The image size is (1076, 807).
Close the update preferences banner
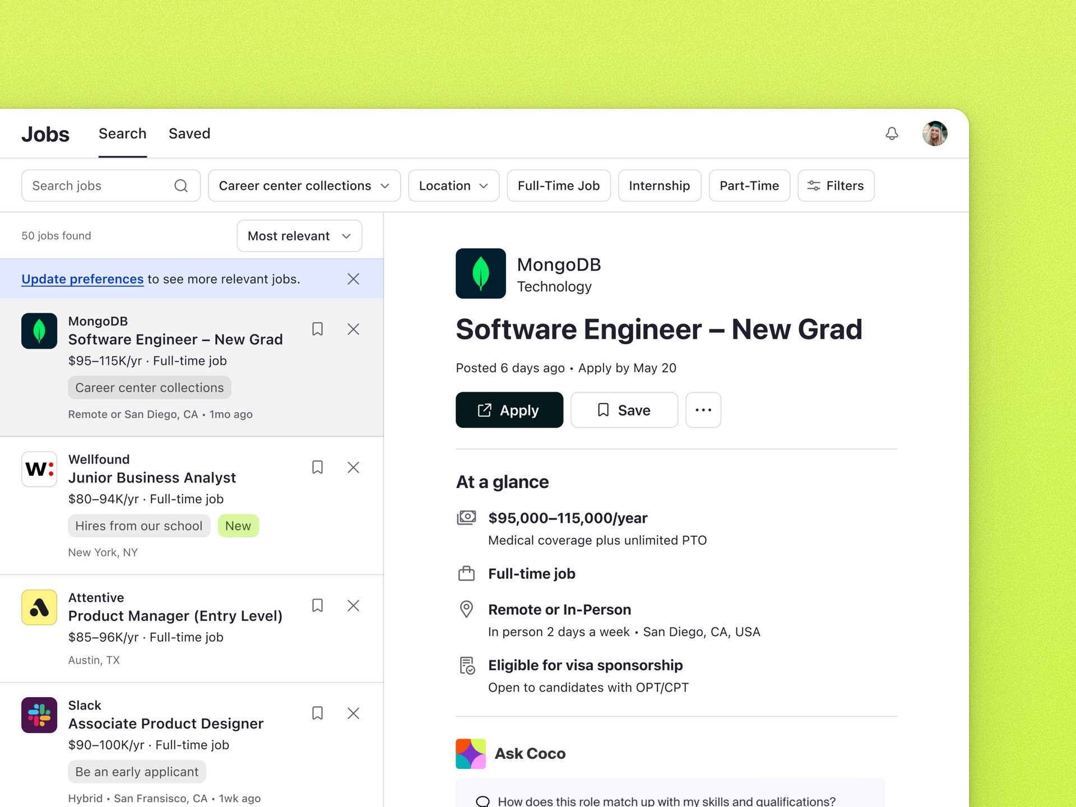(353, 279)
